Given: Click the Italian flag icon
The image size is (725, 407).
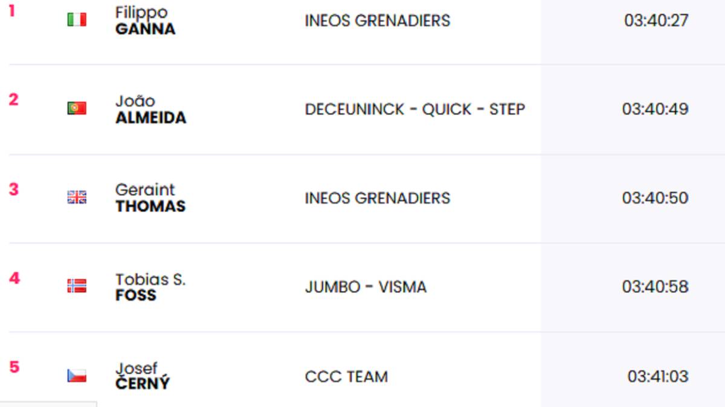Looking at the screenshot, I should (x=77, y=20).
